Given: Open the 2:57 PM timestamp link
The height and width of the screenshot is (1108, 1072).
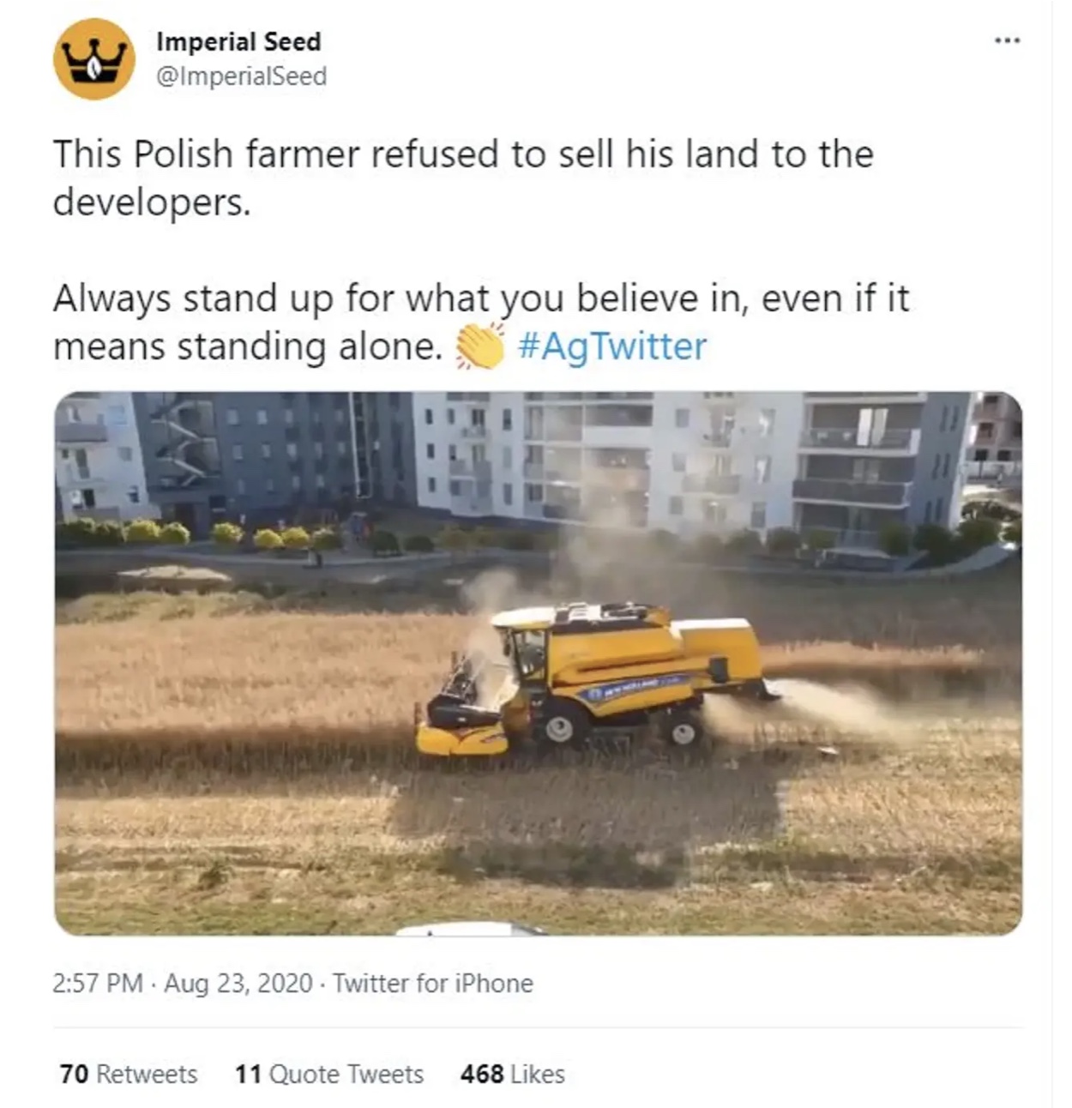Looking at the screenshot, I should (x=97, y=983).
